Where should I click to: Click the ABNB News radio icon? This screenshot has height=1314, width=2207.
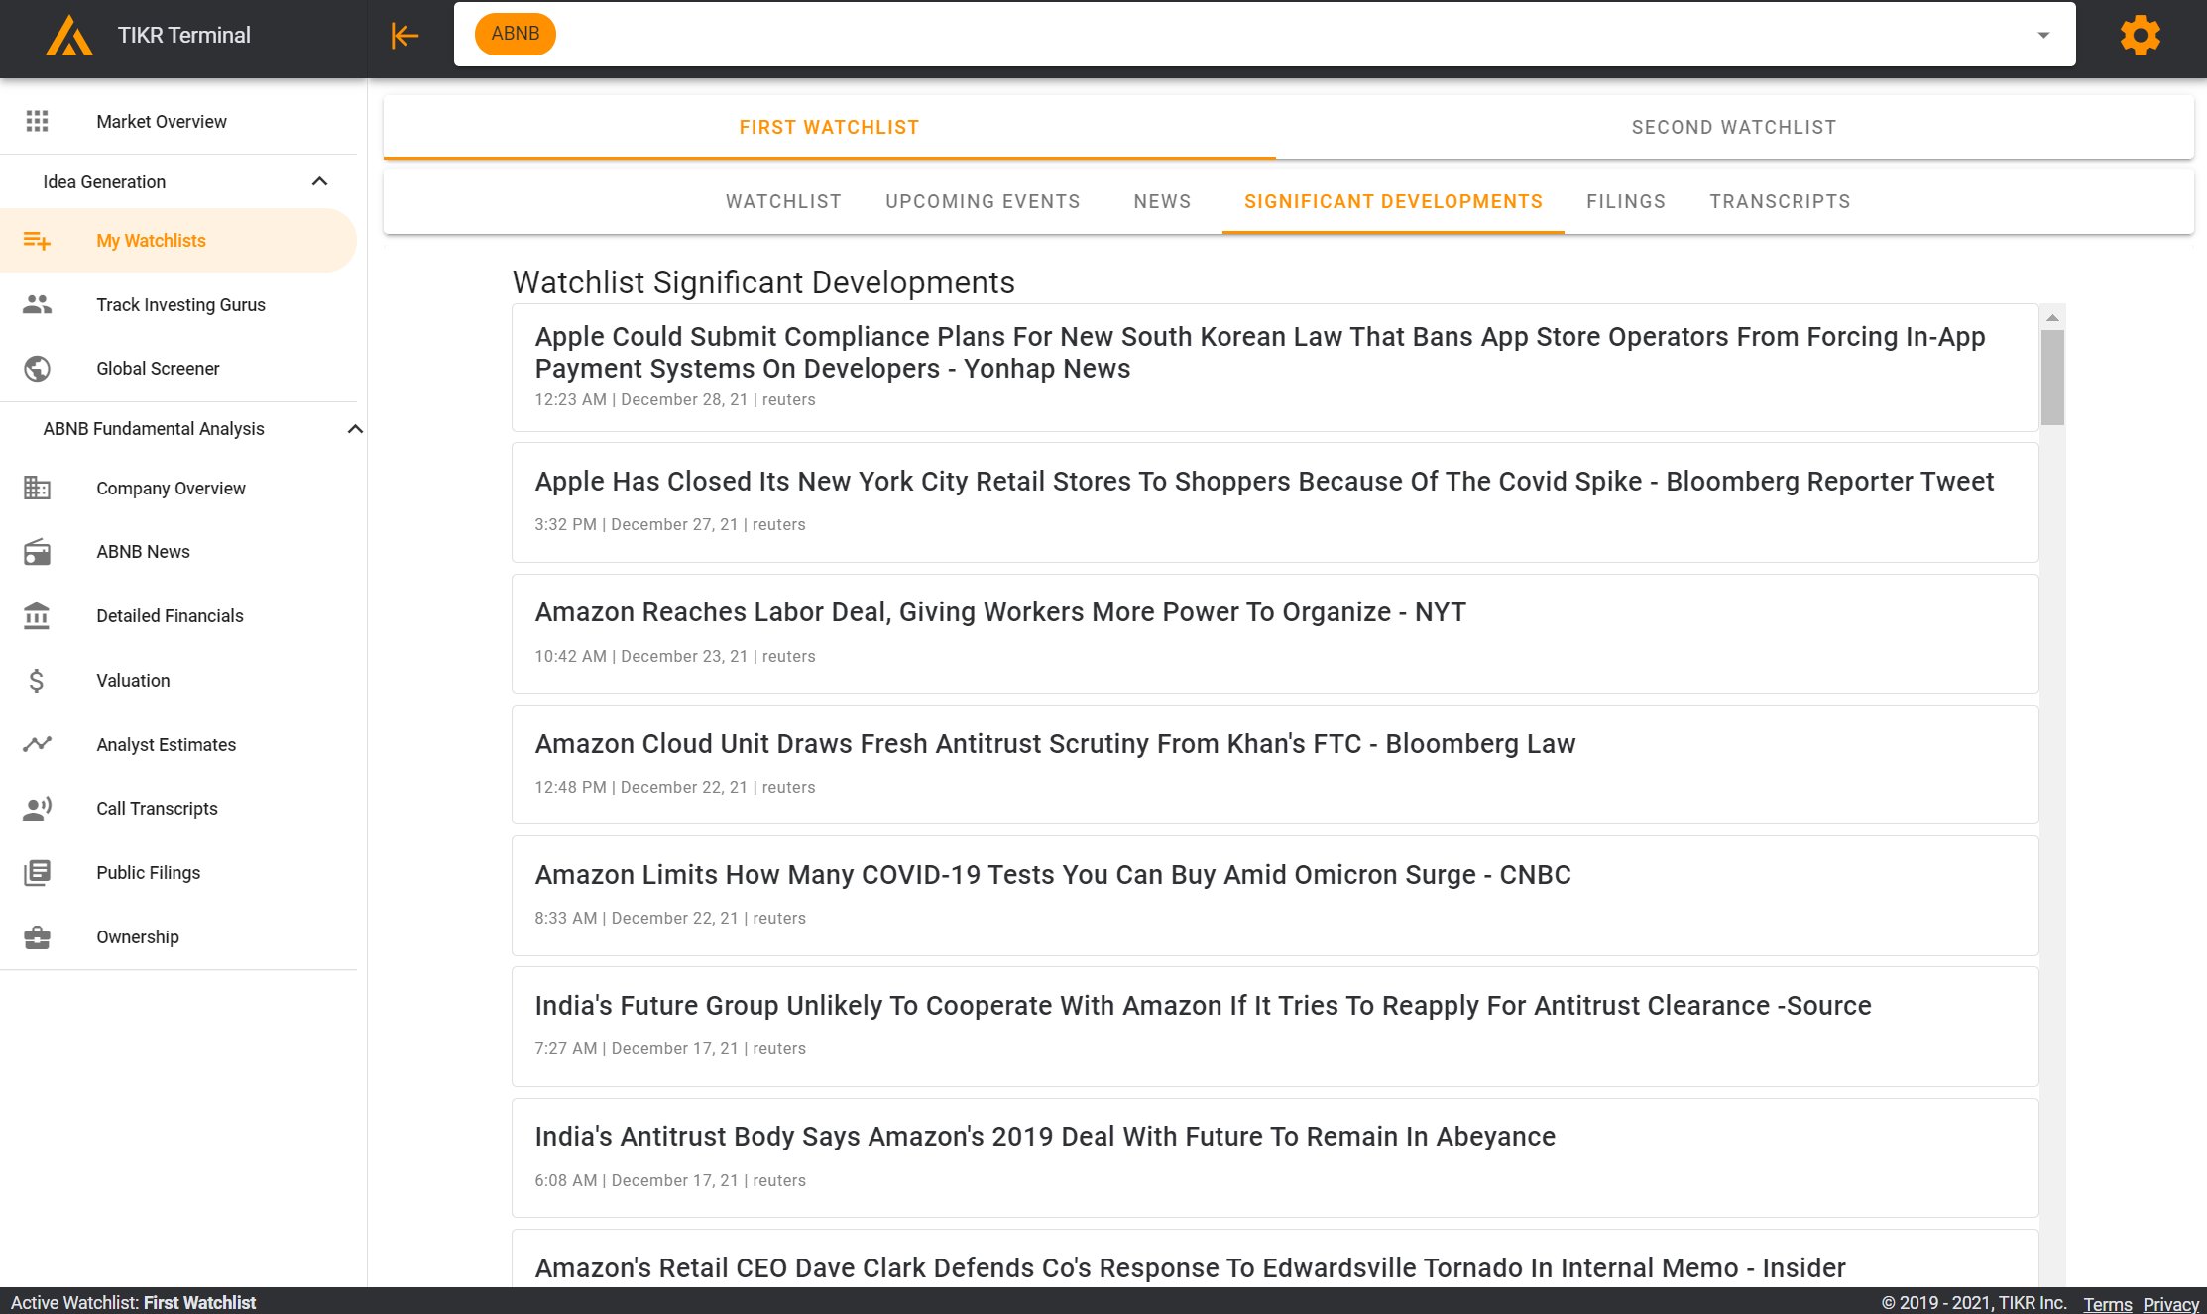point(37,552)
